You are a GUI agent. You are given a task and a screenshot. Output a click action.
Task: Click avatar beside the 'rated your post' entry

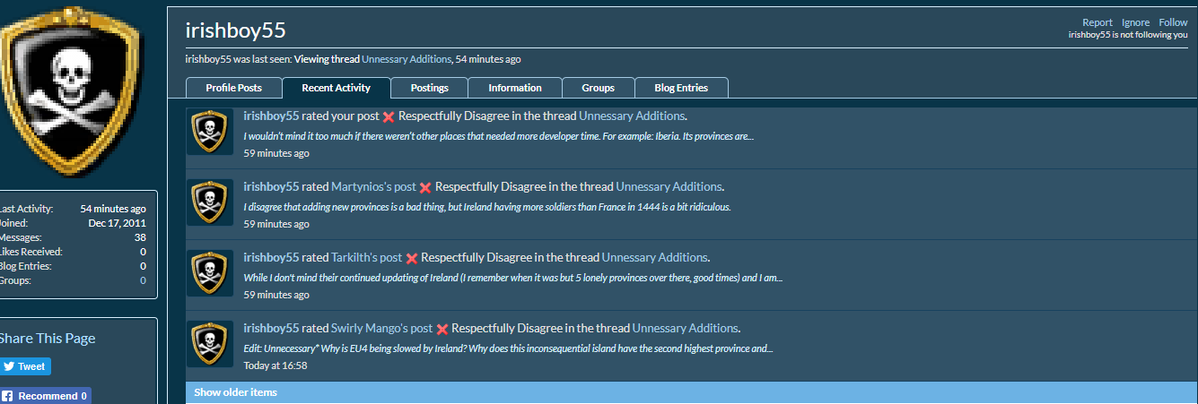click(209, 132)
